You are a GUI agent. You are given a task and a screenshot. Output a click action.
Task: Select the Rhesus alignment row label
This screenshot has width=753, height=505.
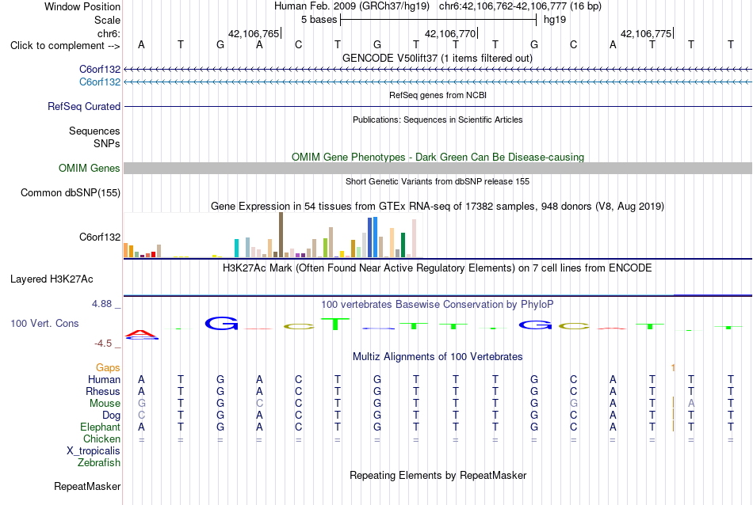[x=103, y=391]
